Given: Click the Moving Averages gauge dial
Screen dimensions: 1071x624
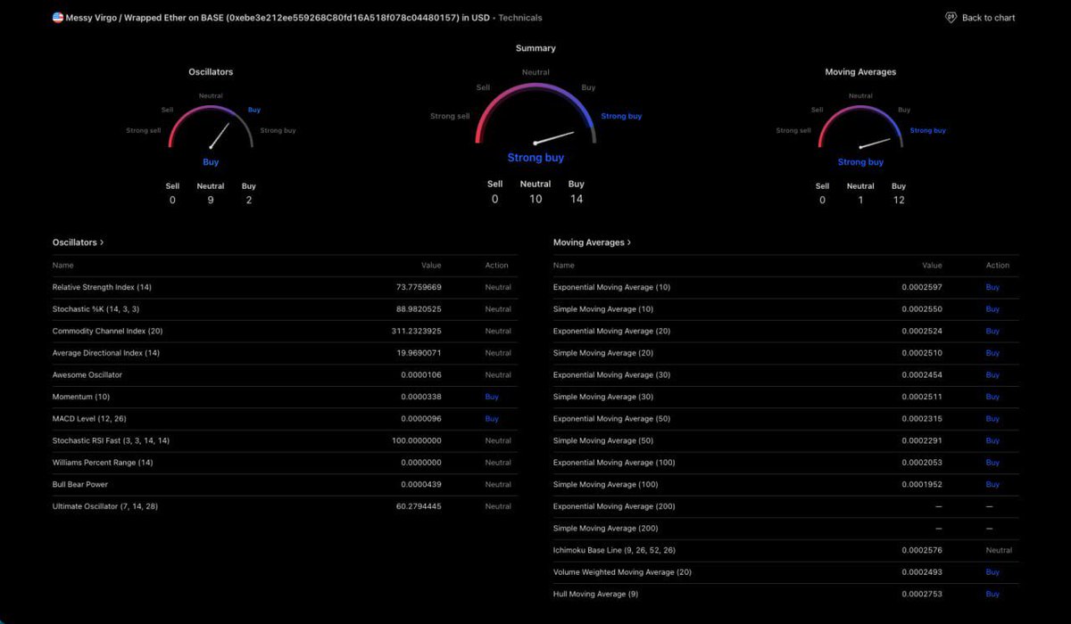Looking at the screenshot, I should (860, 127).
